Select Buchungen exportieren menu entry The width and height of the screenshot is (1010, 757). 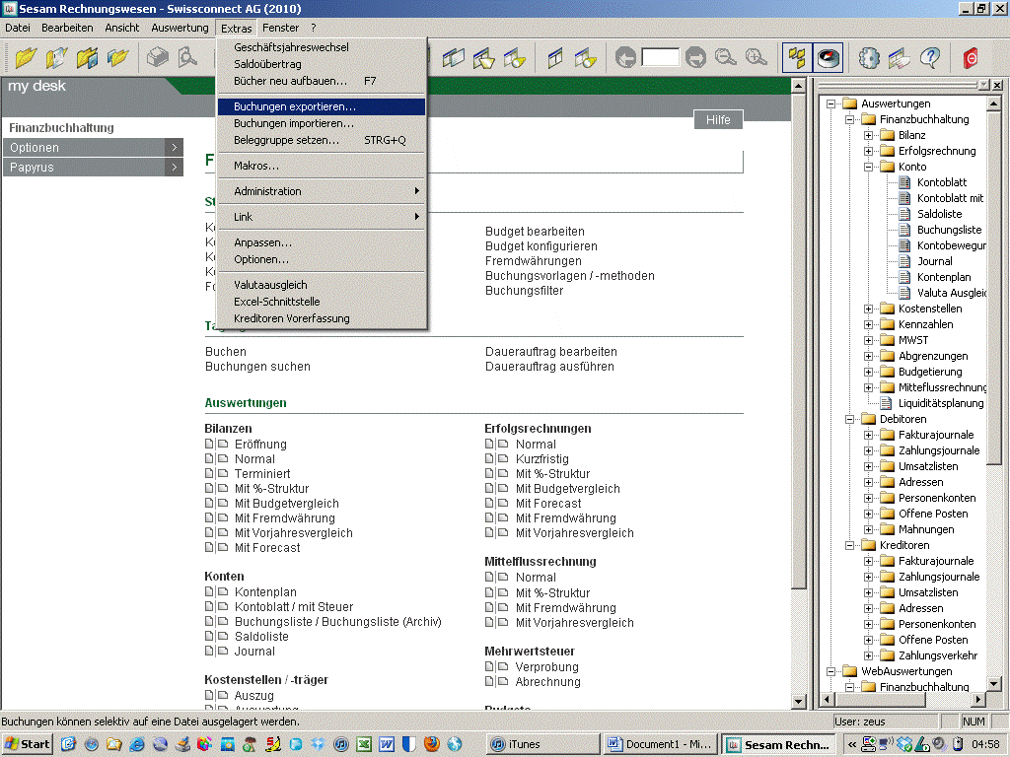pyautogui.click(x=295, y=106)
